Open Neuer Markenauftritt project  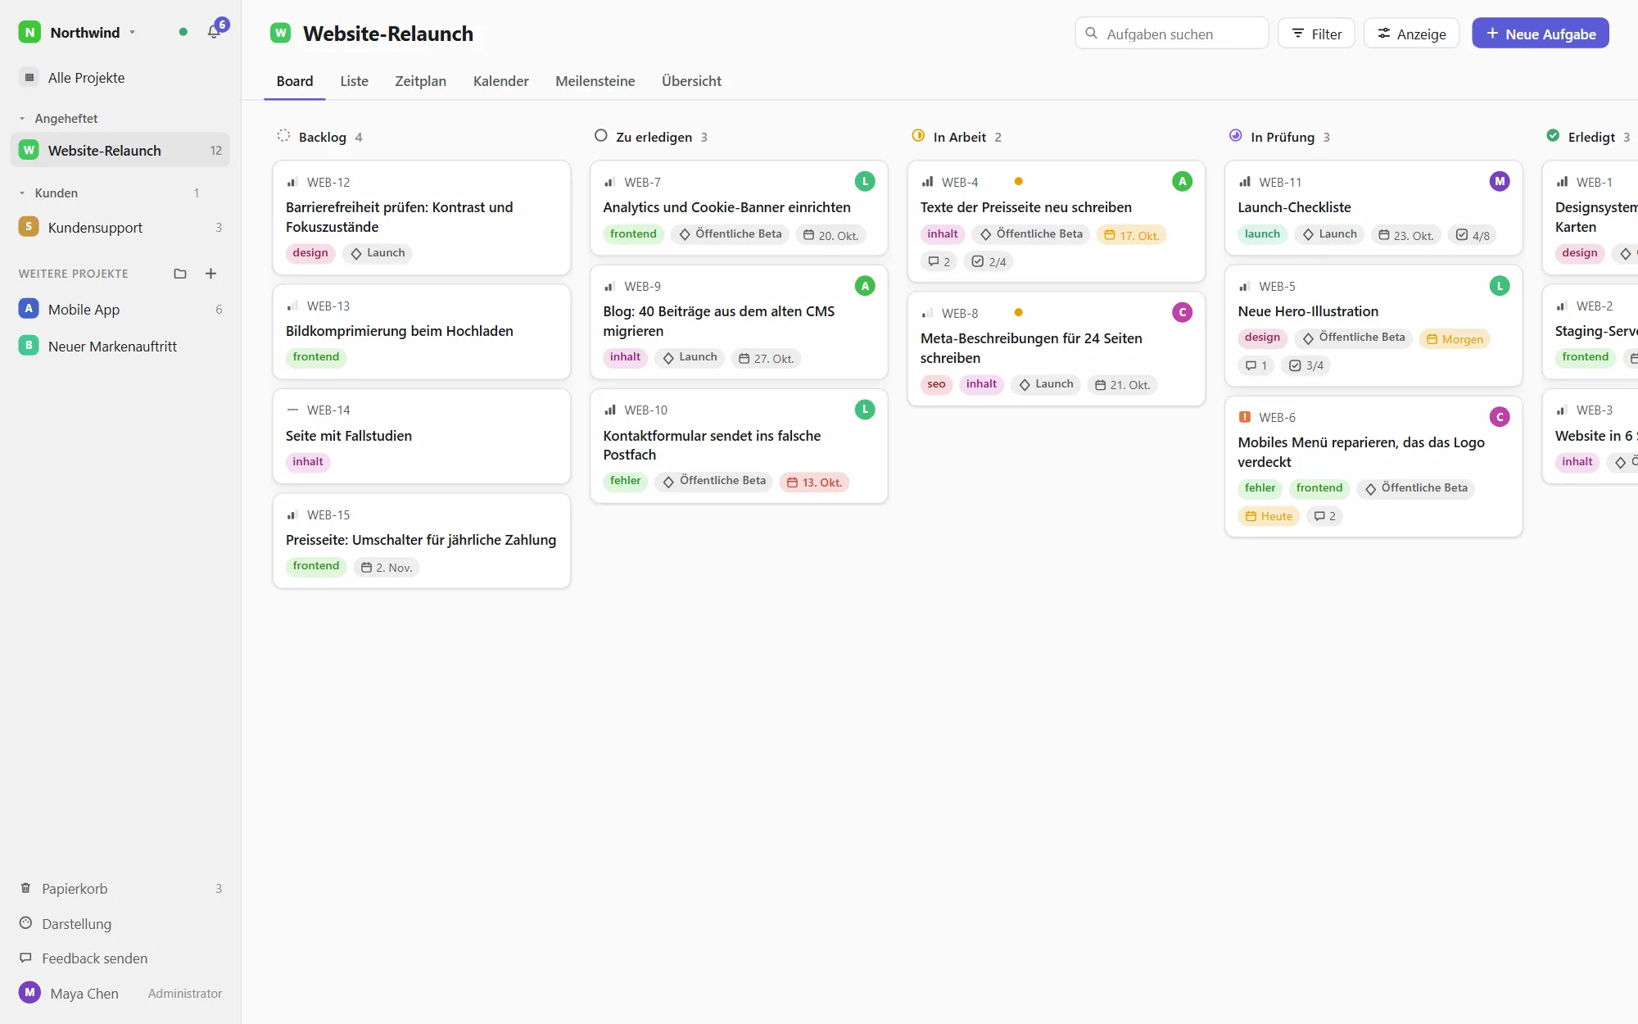[120, 346]
